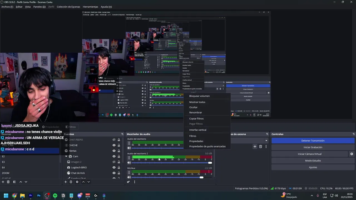The image size is (356, 200).
Task: Open Photoshop from the taskbar
Action: tap(39, 196)
